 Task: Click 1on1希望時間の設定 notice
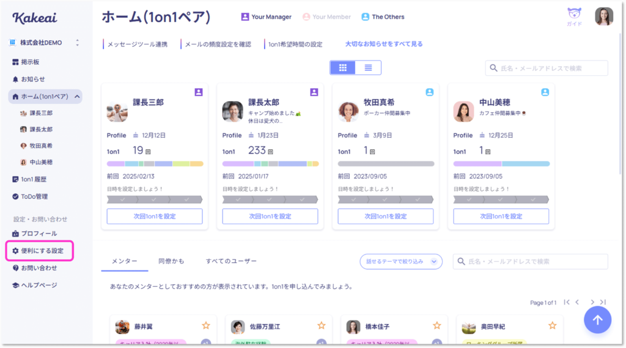tap(295, 45)
